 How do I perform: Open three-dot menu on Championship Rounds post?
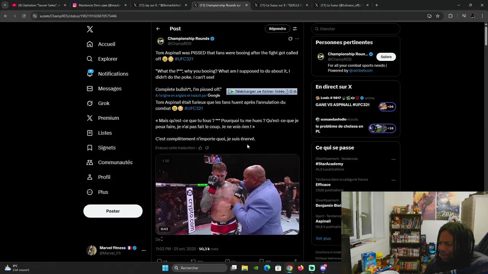point(297,39)
